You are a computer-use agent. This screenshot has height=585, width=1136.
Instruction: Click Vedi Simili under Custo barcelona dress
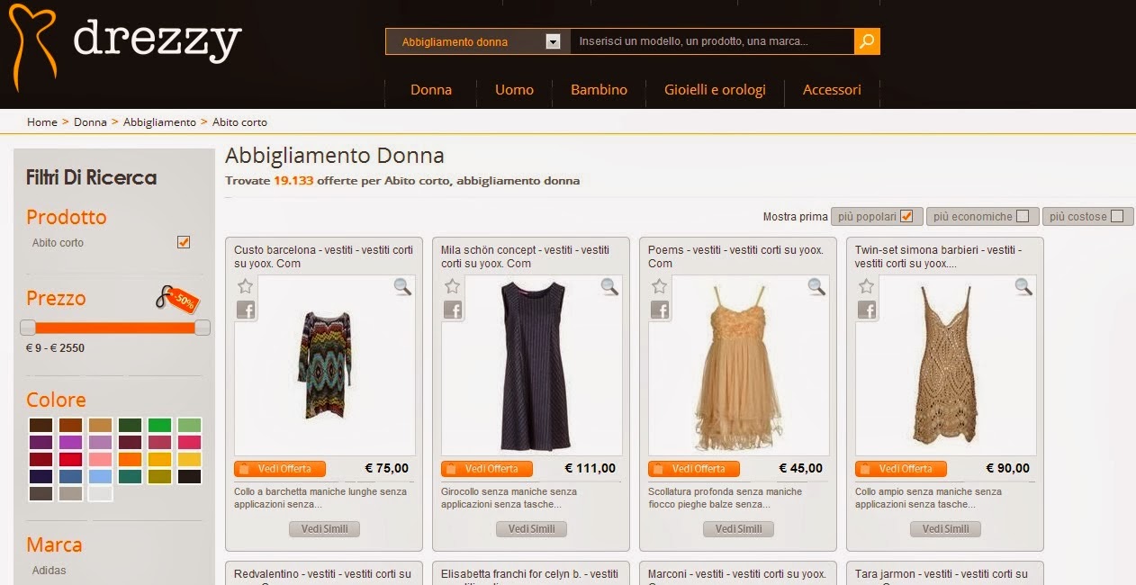324,529
